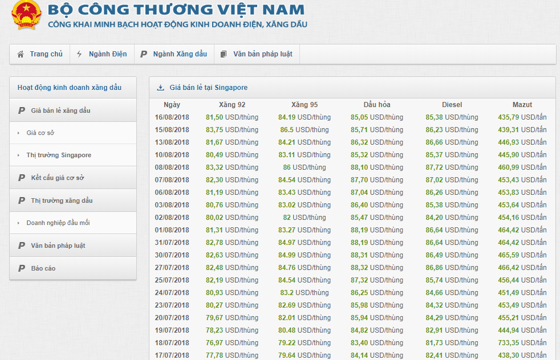Select the 20/07/2018 date cell
Screen dimensions: 560x360
point(172,318)
